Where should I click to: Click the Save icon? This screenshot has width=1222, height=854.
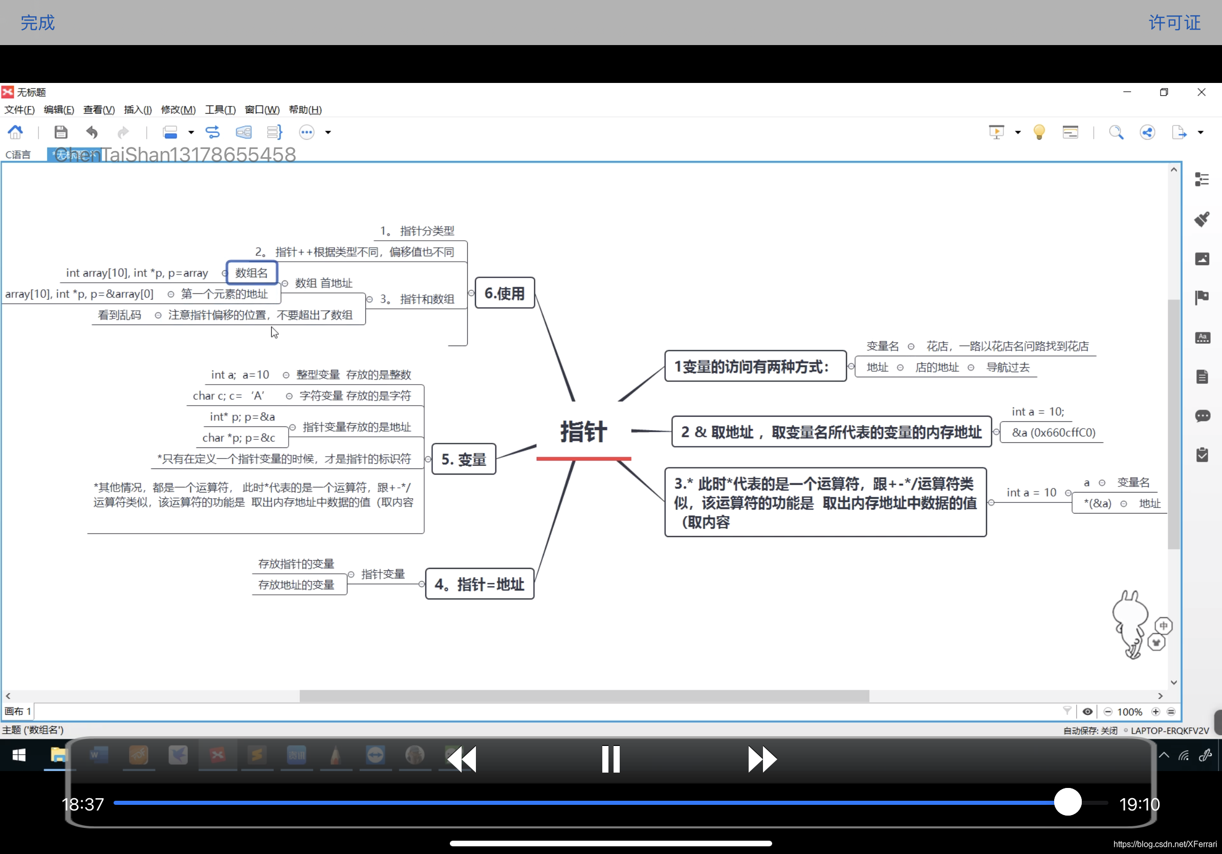point(61,132)
